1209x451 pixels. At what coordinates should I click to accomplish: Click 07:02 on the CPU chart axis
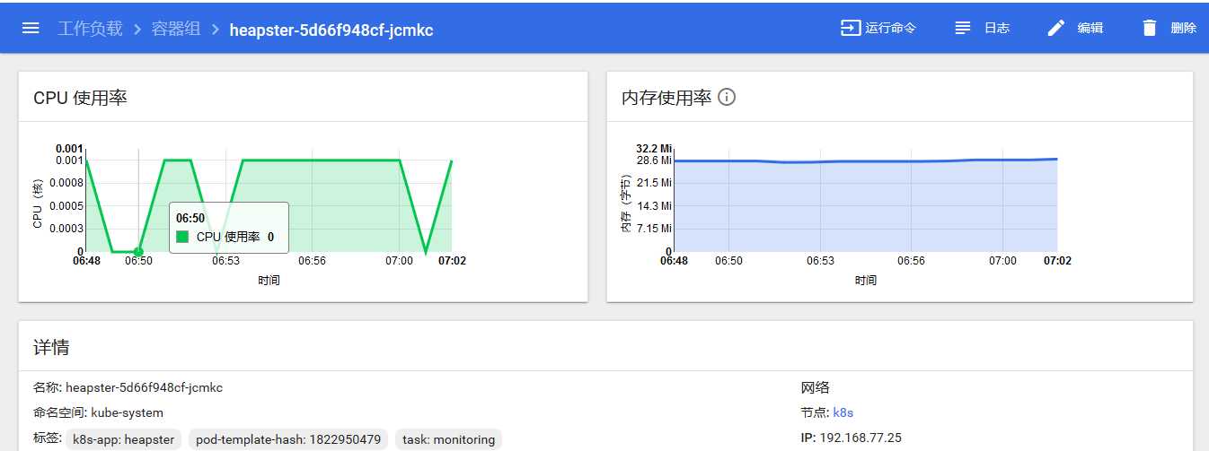[x=452, y=261]
